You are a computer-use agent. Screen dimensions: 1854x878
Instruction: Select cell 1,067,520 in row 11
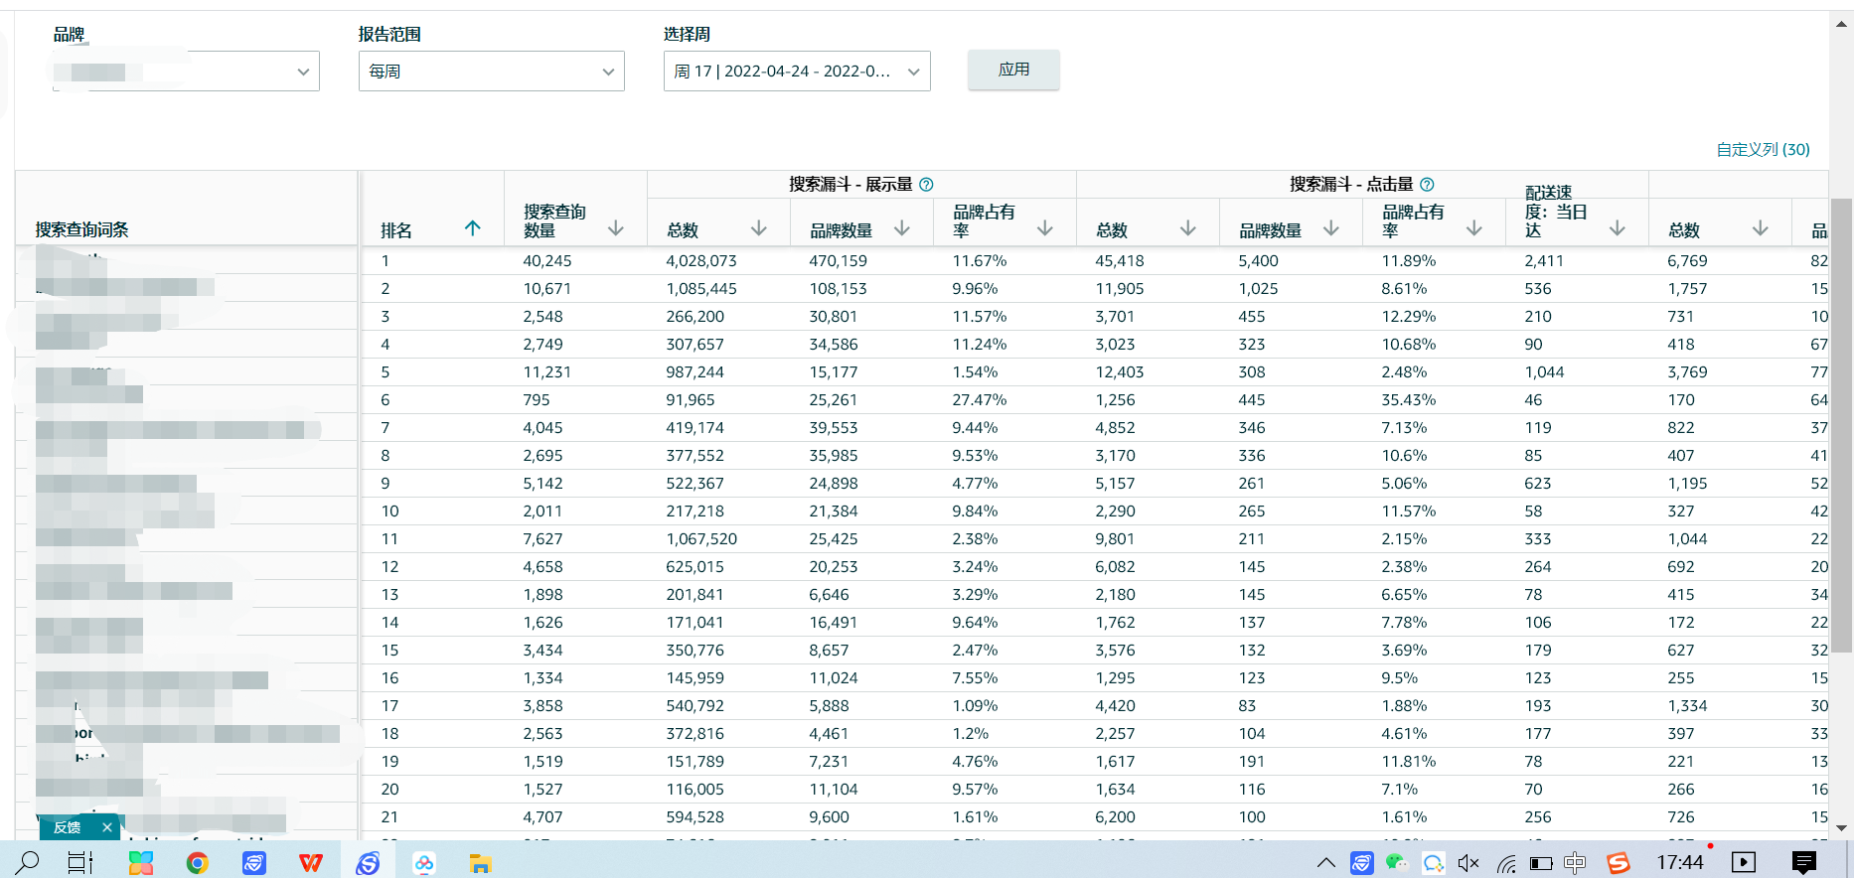coord(701,539)
